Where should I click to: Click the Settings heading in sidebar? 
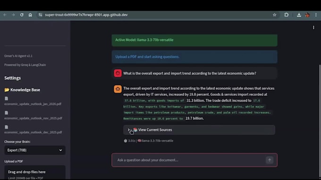coord(12,78)
